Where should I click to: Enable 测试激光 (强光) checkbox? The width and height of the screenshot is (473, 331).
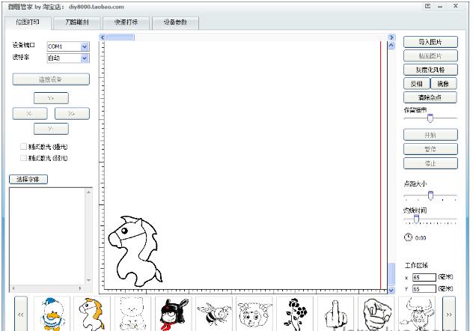24,147
